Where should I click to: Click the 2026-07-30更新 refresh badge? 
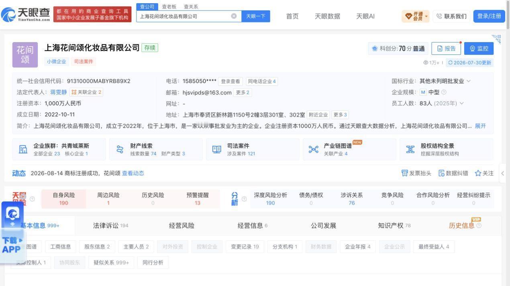point(469,62)
